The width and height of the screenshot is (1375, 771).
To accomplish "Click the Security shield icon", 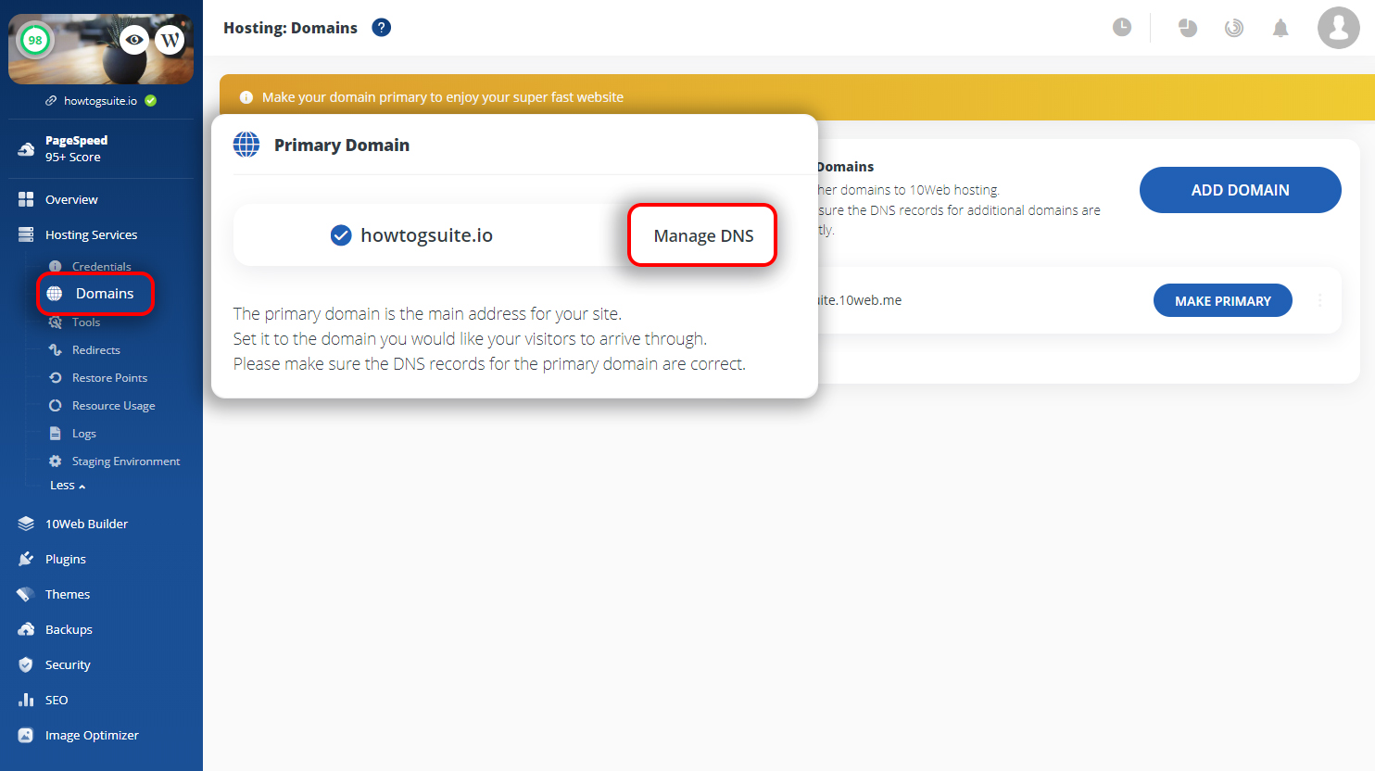I will pos(26,664).
